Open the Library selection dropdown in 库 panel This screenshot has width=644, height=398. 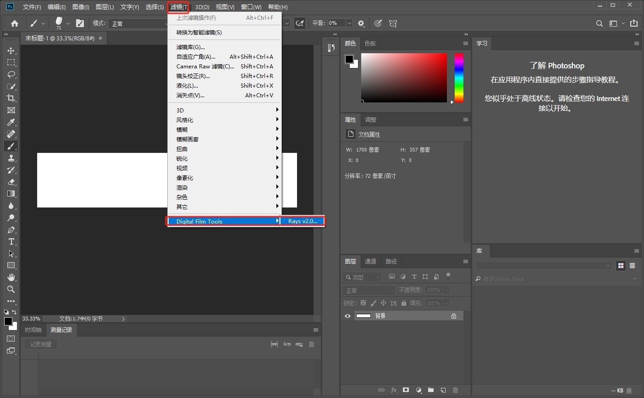click(544, 265)
